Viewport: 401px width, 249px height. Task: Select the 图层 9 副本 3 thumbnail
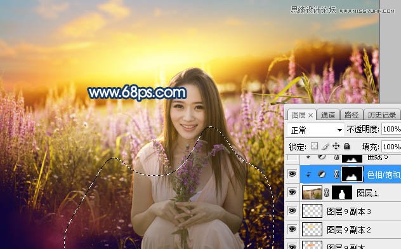coord(312,211)
